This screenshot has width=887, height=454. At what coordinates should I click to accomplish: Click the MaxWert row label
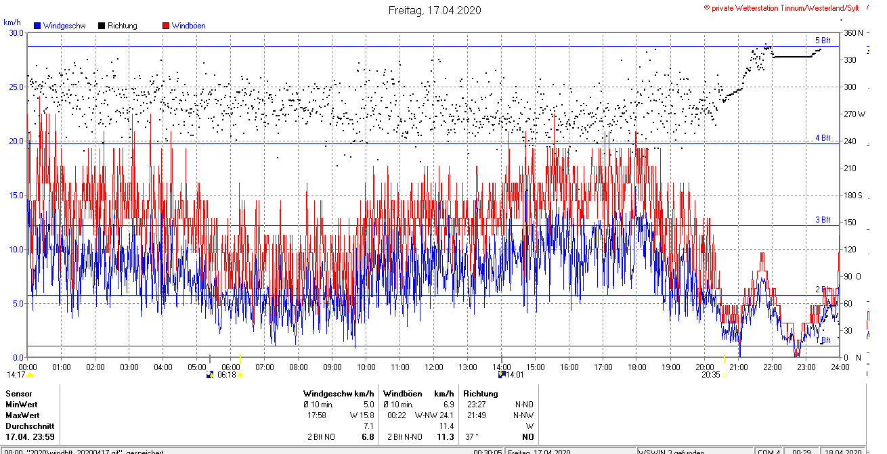pyautogui.click(x=22, y=415)
